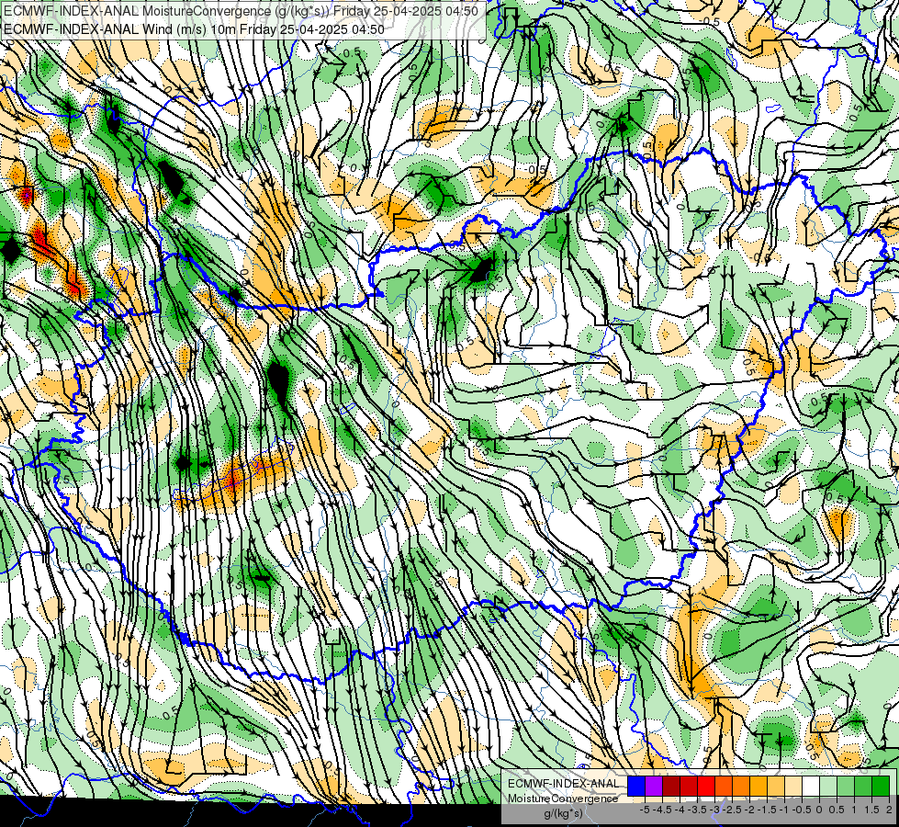The width and height of the screenshot is (899, 827).
Task: Click the palest green legend swatch
Action: pos(828,786)
